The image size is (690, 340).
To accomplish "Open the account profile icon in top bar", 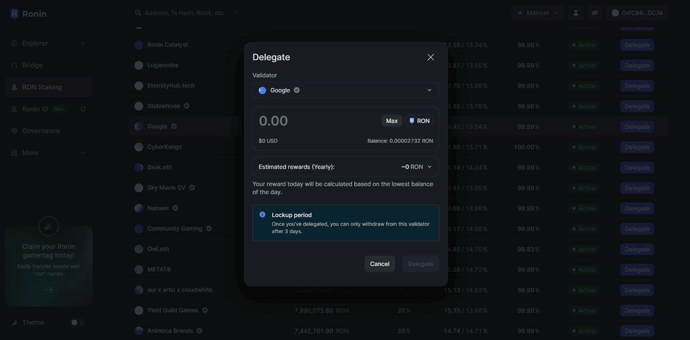I will coord(576,13).
